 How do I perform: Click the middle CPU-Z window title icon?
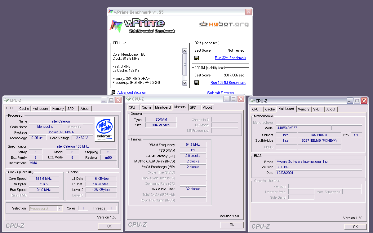129,99
